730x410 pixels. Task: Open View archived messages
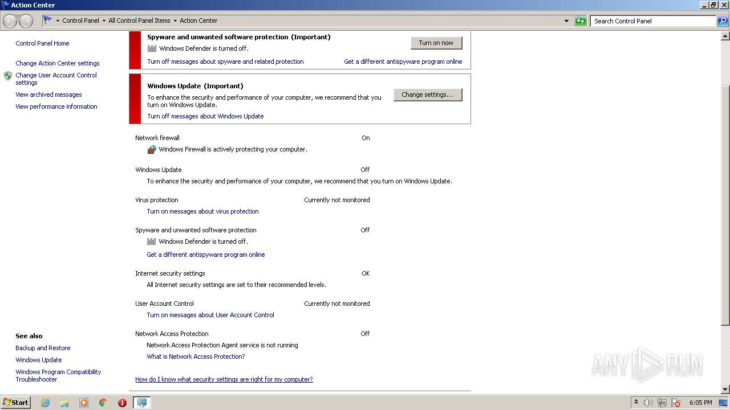[x=48, y=95]
